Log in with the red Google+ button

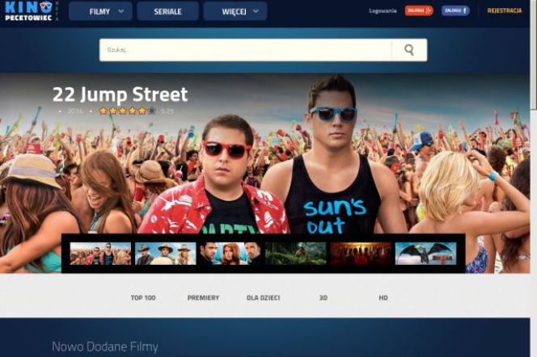coord(419,10)
